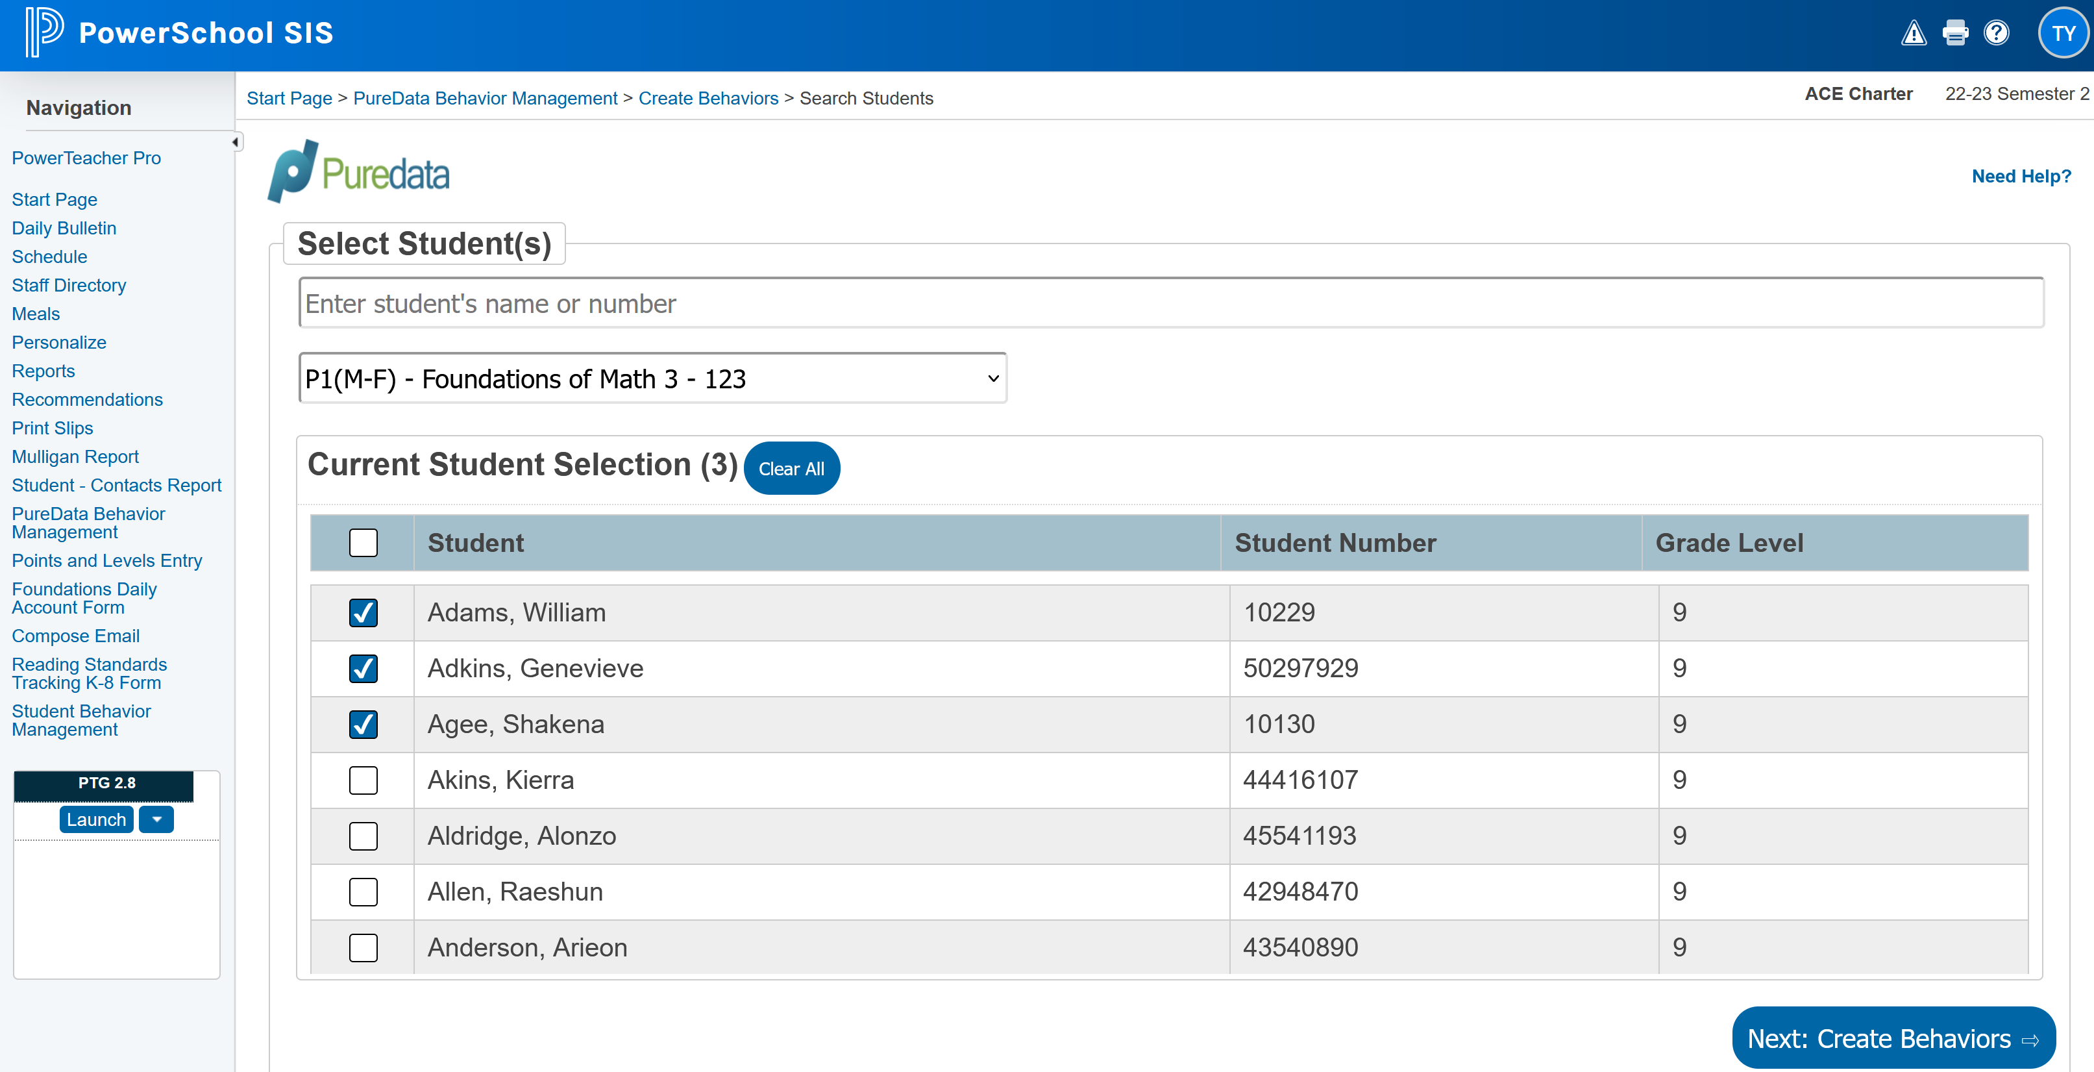Open the help question mark icon
Screen dimensions: 2094x1072
pyautogui.click(x=1995, y=33)
